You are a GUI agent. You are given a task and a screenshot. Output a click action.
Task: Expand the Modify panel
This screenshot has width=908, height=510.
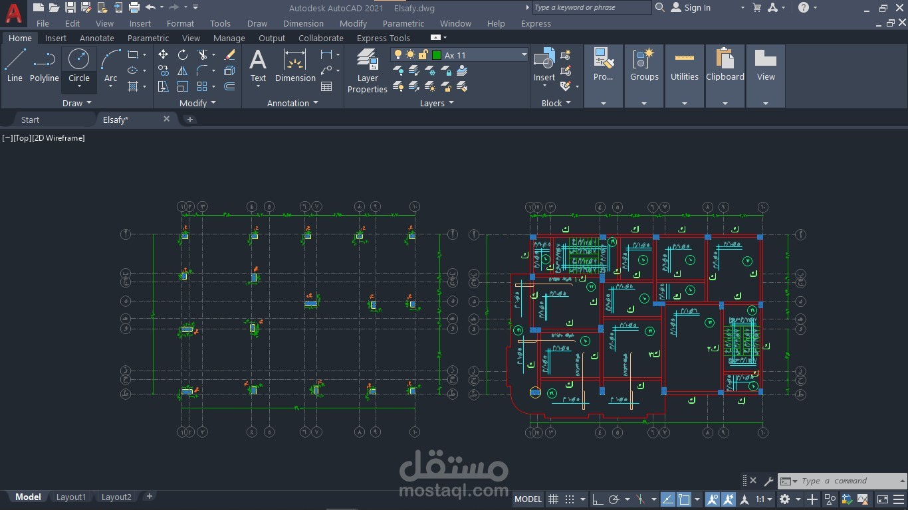point(197,103)
